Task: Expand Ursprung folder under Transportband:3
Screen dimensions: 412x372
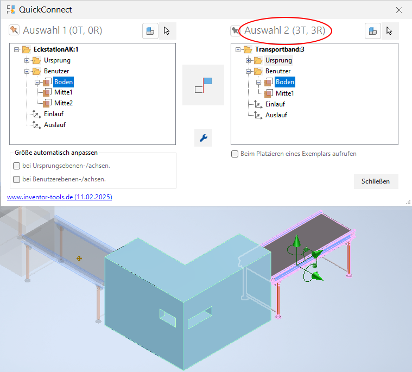Action: pos(248,60)
